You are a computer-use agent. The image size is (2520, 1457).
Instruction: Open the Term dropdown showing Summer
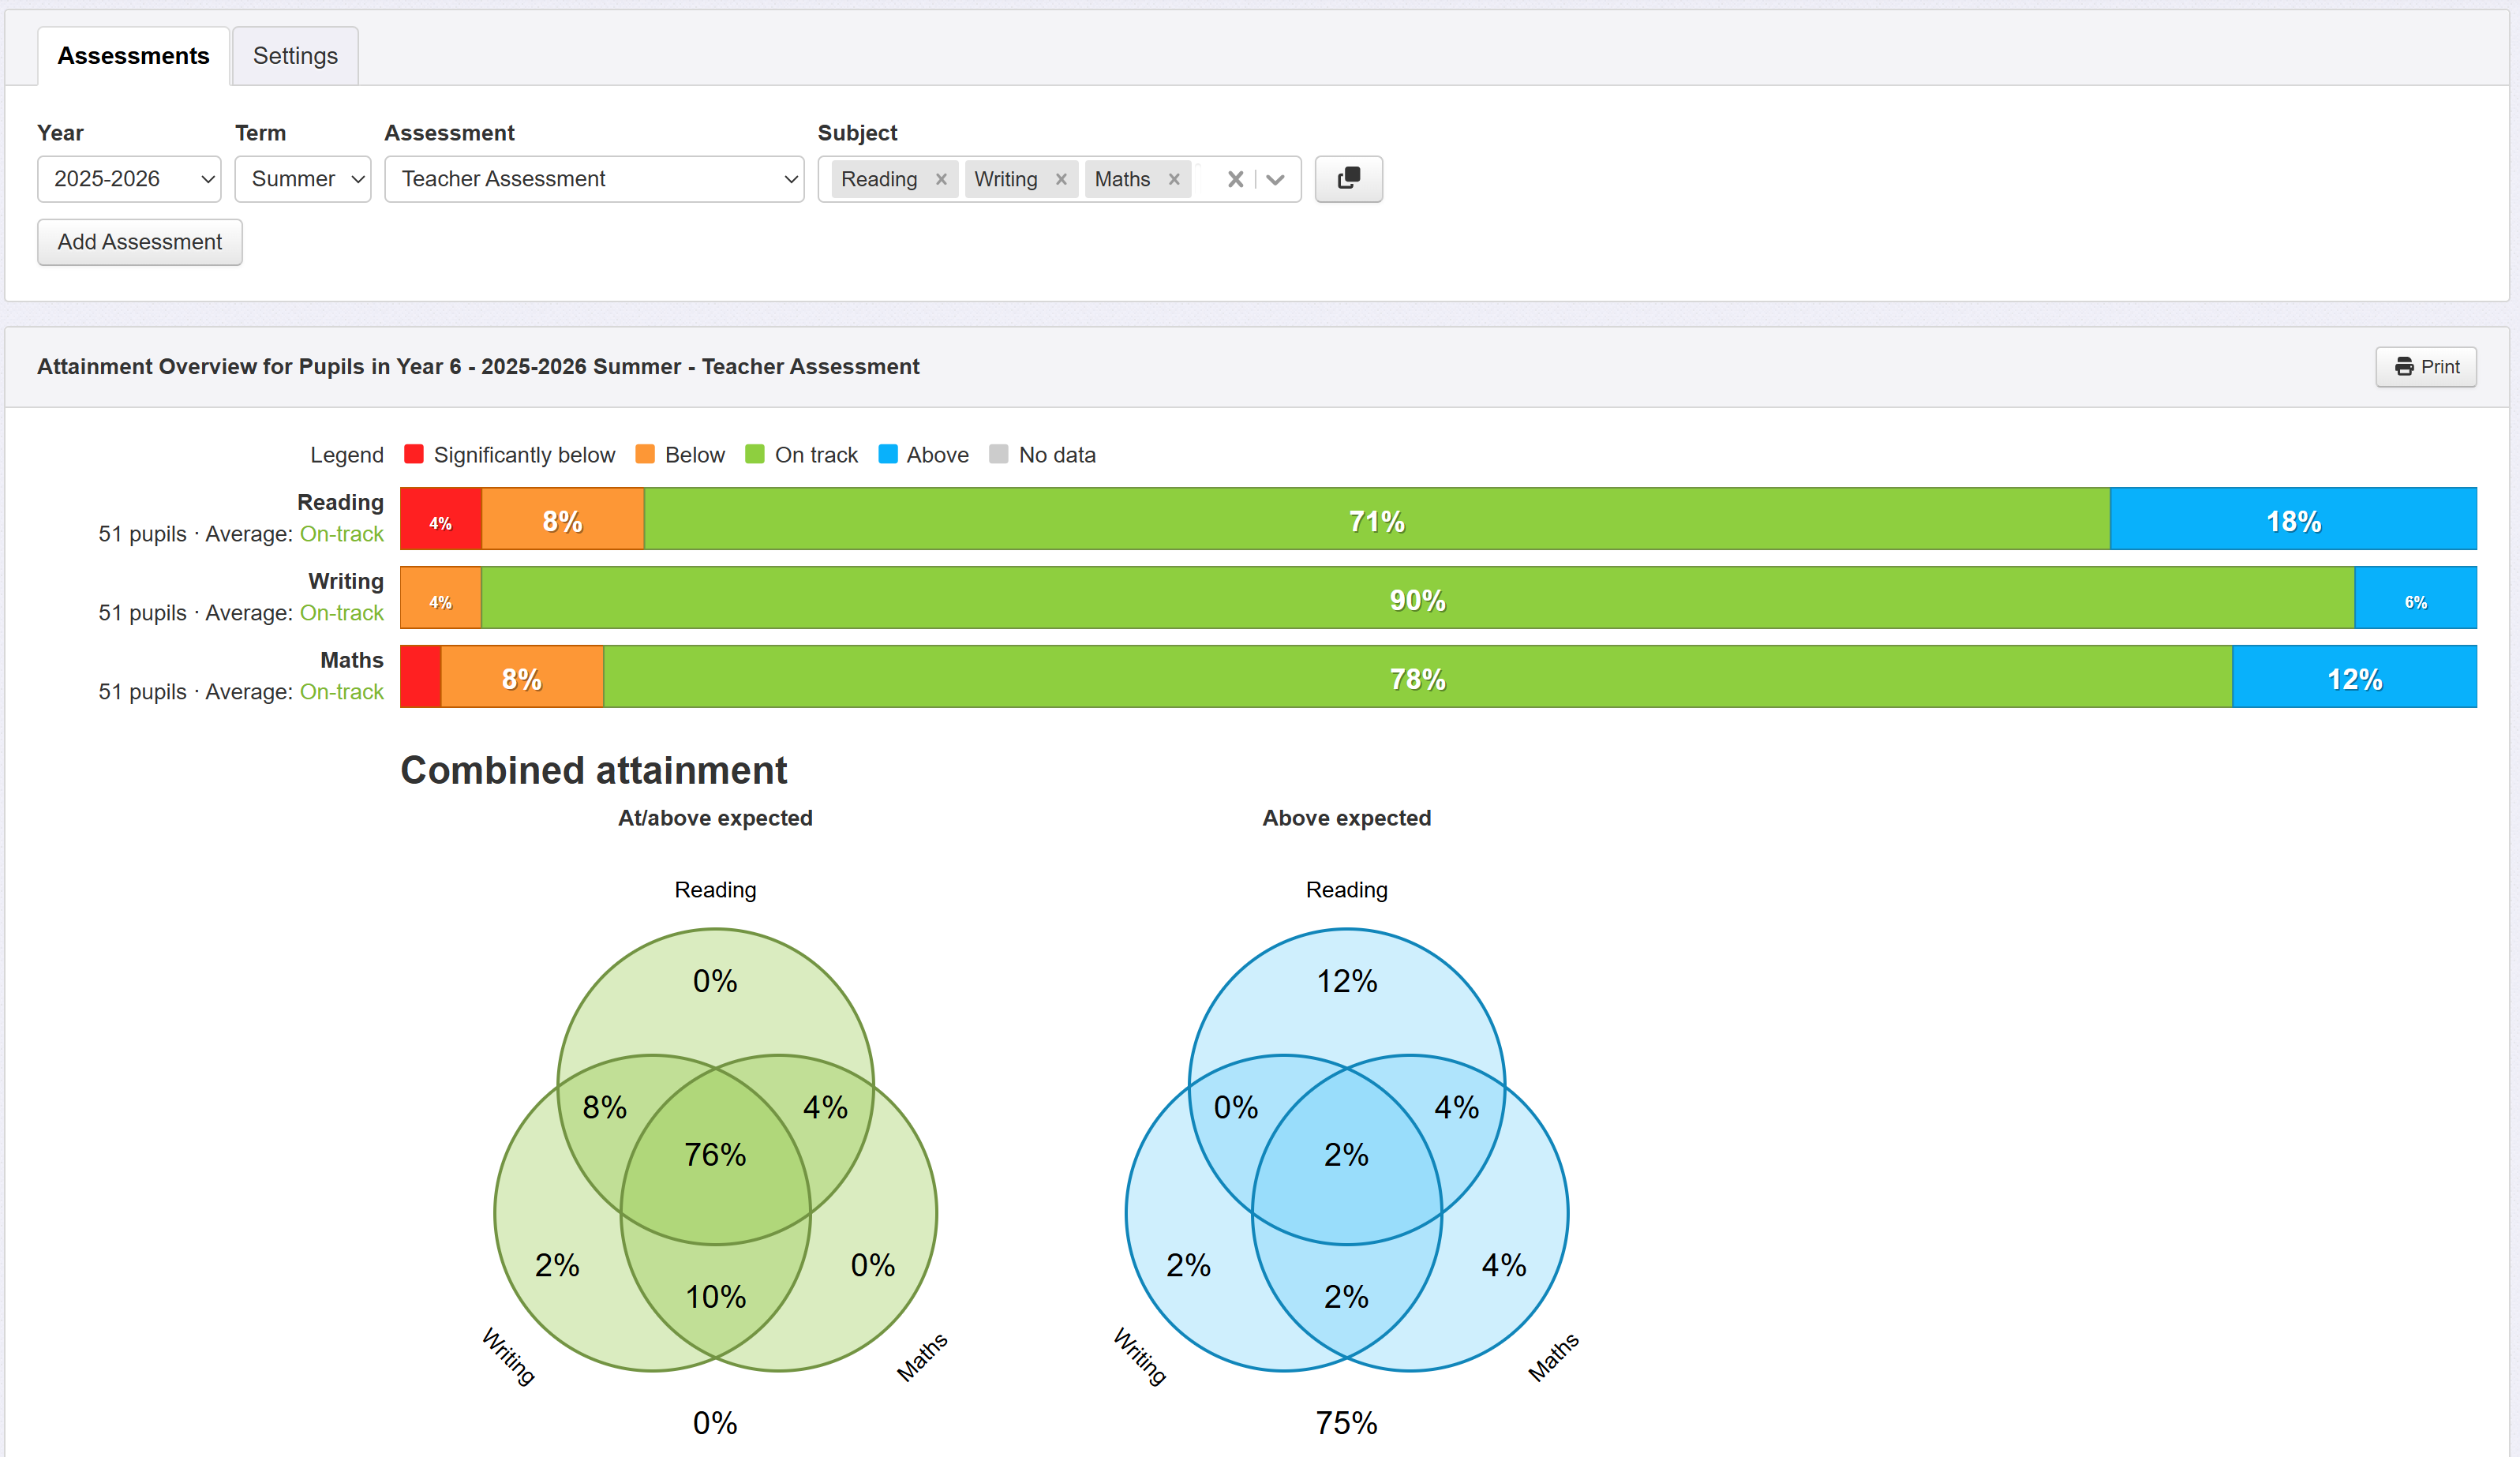tap(303, 179)
